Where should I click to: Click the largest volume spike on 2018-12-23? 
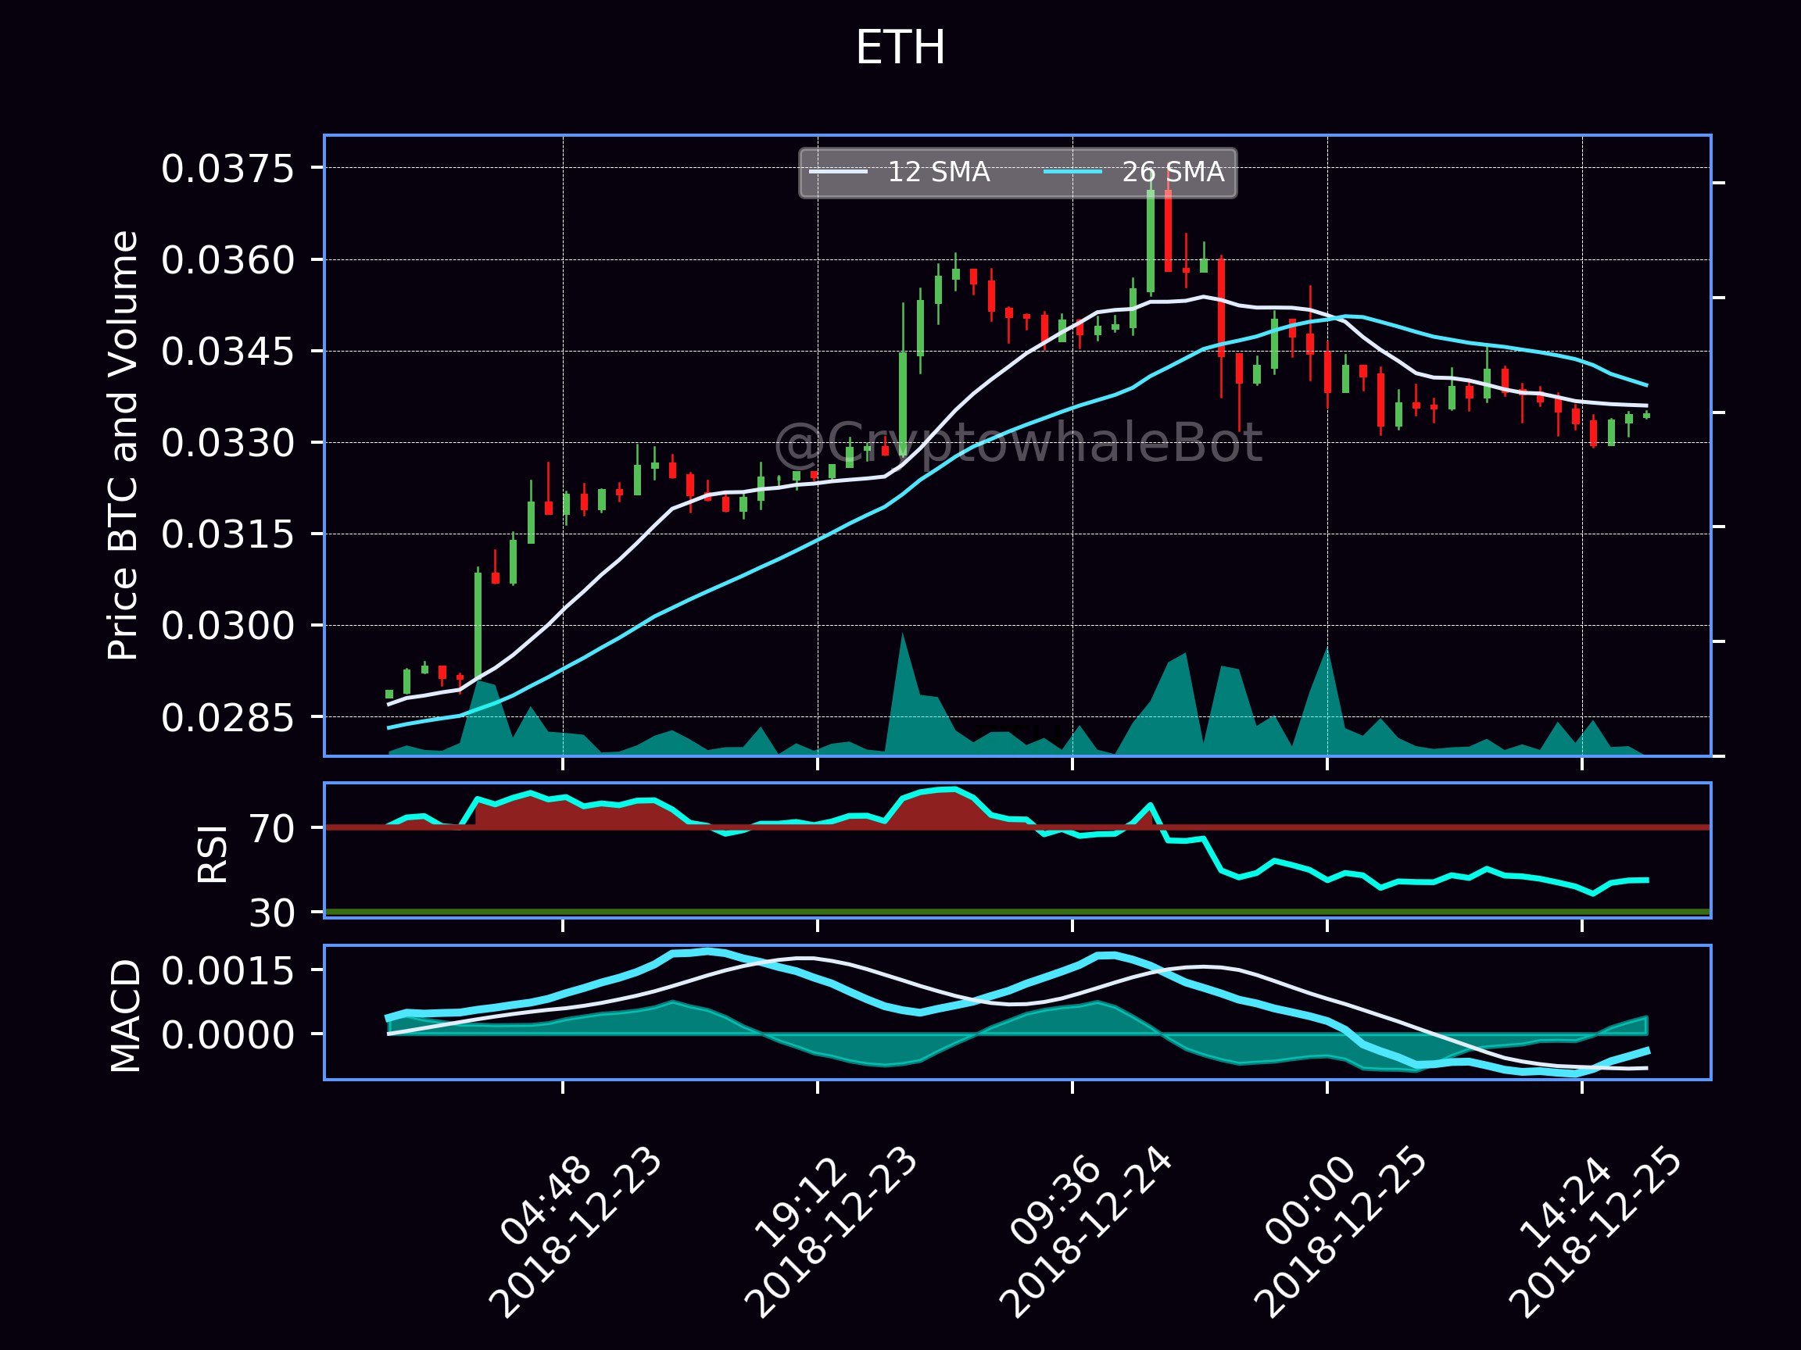coord(902,693)
